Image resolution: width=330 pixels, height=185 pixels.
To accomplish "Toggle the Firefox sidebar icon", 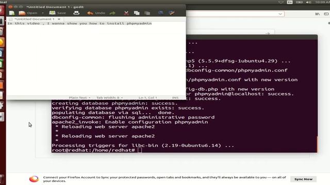I will [x=326, y=14].
